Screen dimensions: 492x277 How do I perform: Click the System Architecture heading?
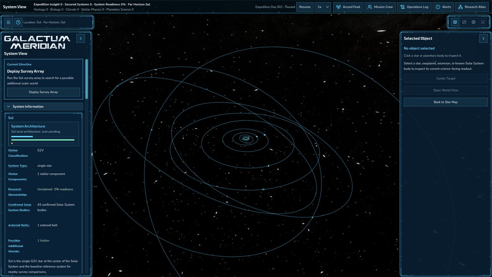point(28,126)
